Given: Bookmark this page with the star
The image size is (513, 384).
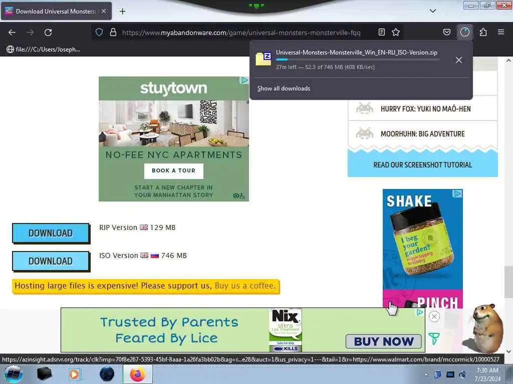Looking at the screenshot, I should 396,32.
